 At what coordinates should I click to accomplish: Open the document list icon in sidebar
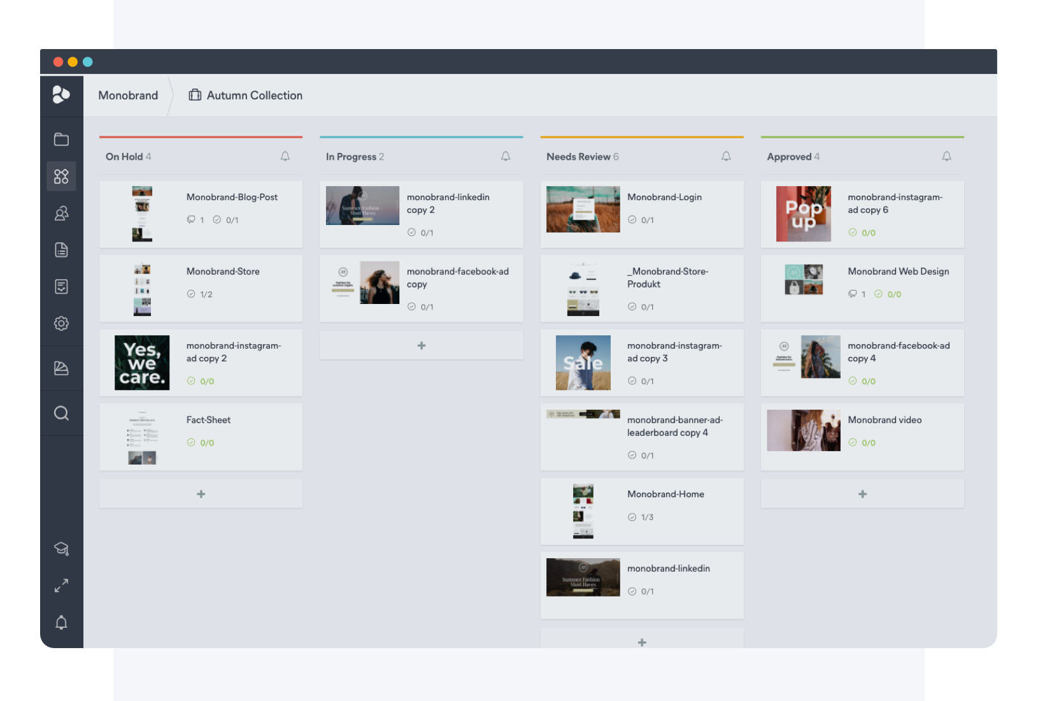(x=61, y=250)
